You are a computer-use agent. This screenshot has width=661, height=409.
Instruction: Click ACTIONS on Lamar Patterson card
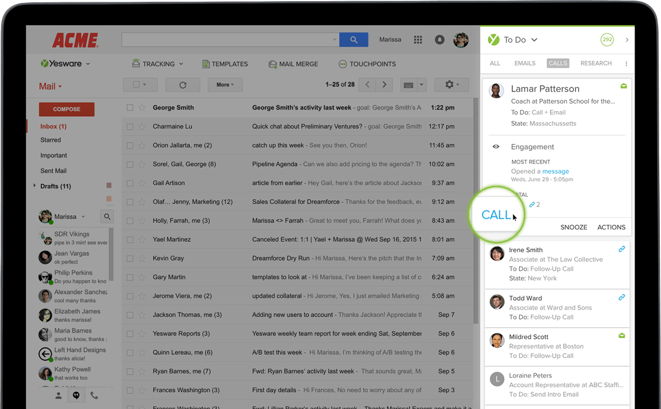click(611, 227)
